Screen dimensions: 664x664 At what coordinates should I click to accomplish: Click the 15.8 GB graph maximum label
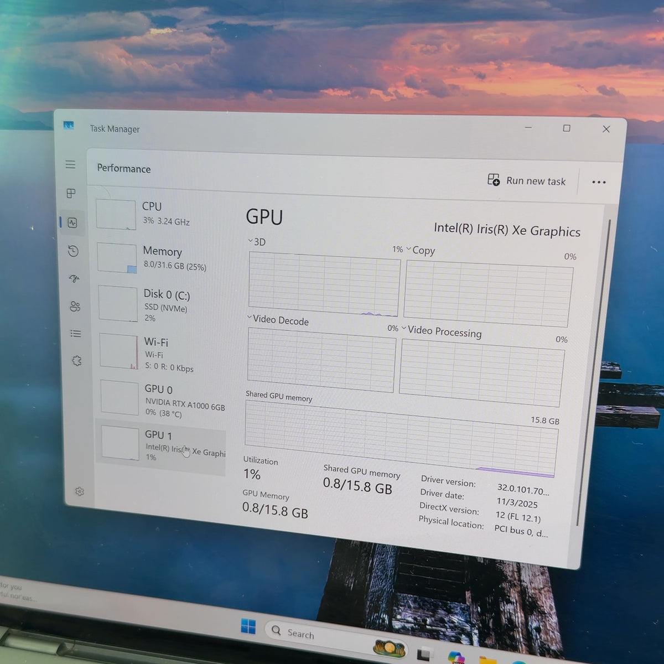(545, 421)
